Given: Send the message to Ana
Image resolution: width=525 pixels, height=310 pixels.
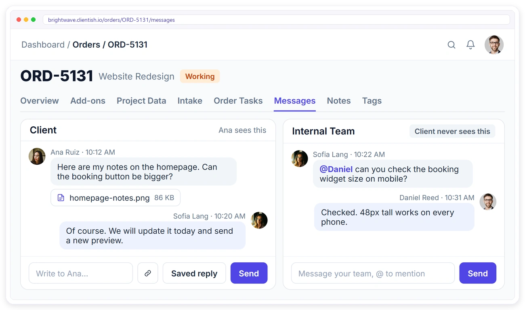Looking at the screenshot, I should [x=249, y=273].
